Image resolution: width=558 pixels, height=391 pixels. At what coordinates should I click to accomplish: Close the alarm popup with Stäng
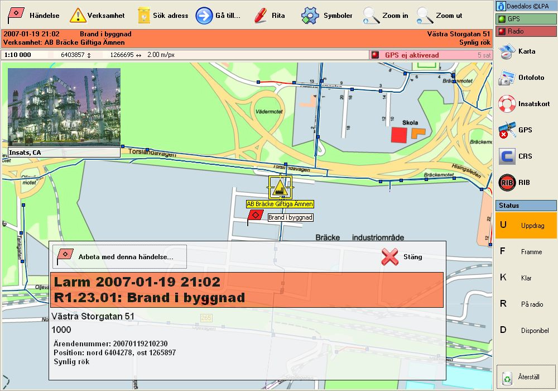[x=402, y=257]
